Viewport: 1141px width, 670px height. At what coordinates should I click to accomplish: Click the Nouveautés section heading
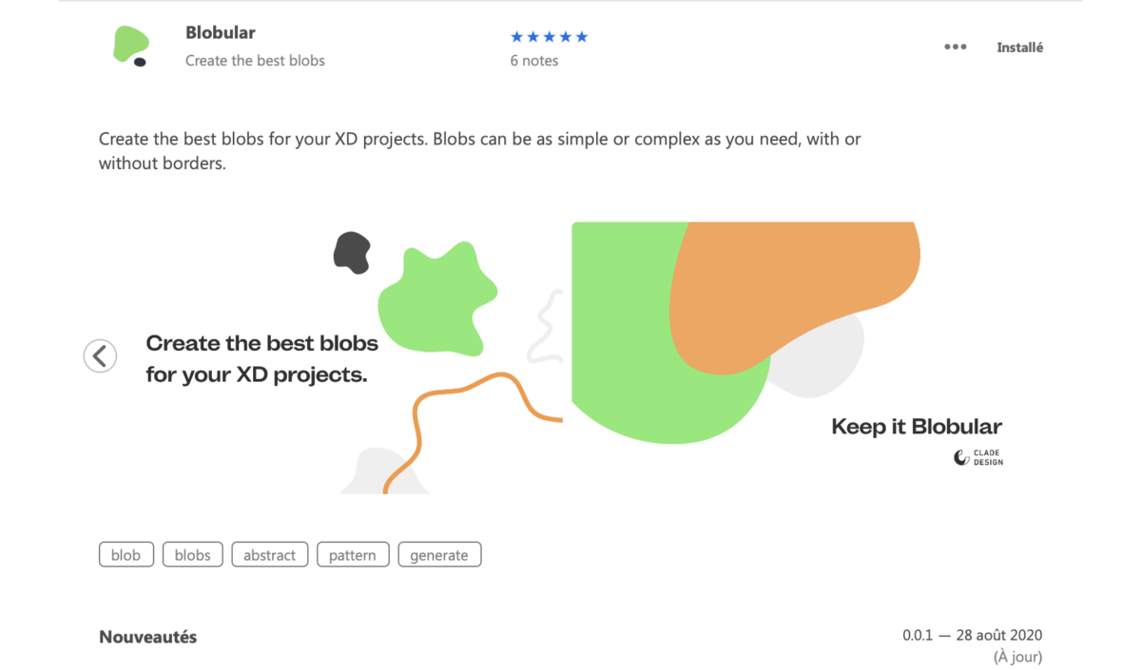click(x=148, y=637)
